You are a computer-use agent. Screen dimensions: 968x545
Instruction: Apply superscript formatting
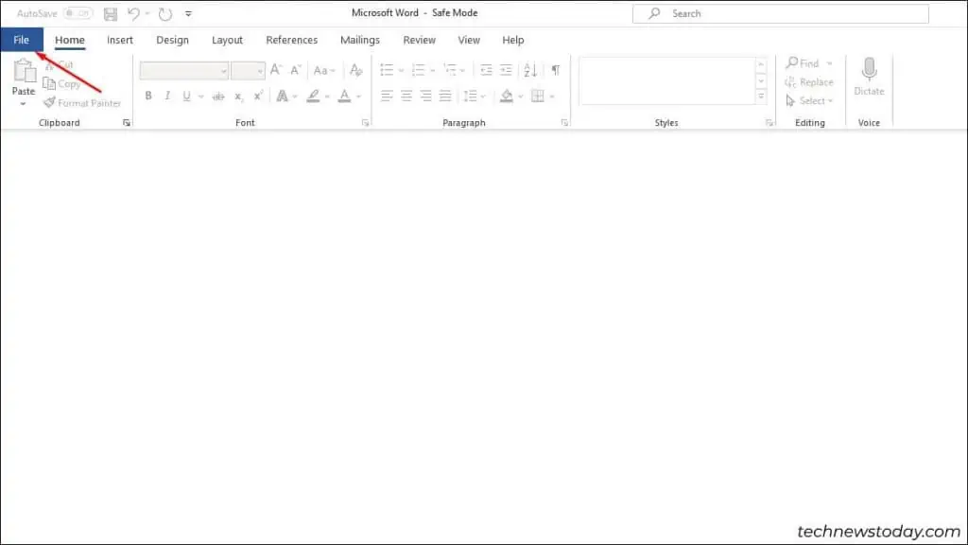click(258, 96)
